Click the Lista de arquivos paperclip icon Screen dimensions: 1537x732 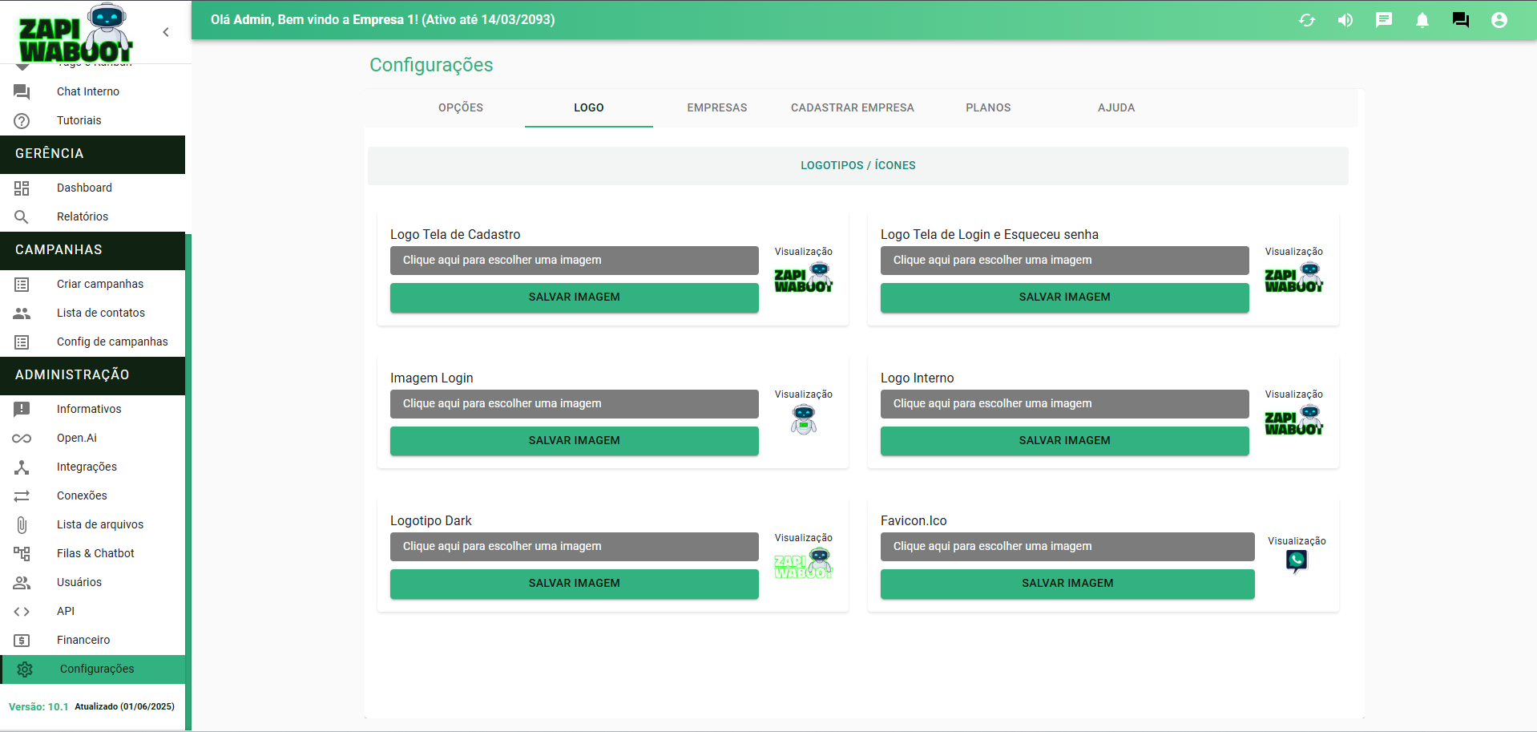(x=22, y=524)
